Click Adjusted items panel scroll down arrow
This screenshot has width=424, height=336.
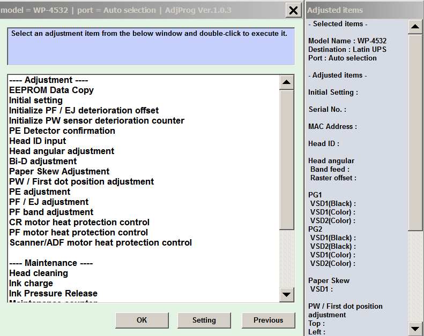tap(415, 329)
